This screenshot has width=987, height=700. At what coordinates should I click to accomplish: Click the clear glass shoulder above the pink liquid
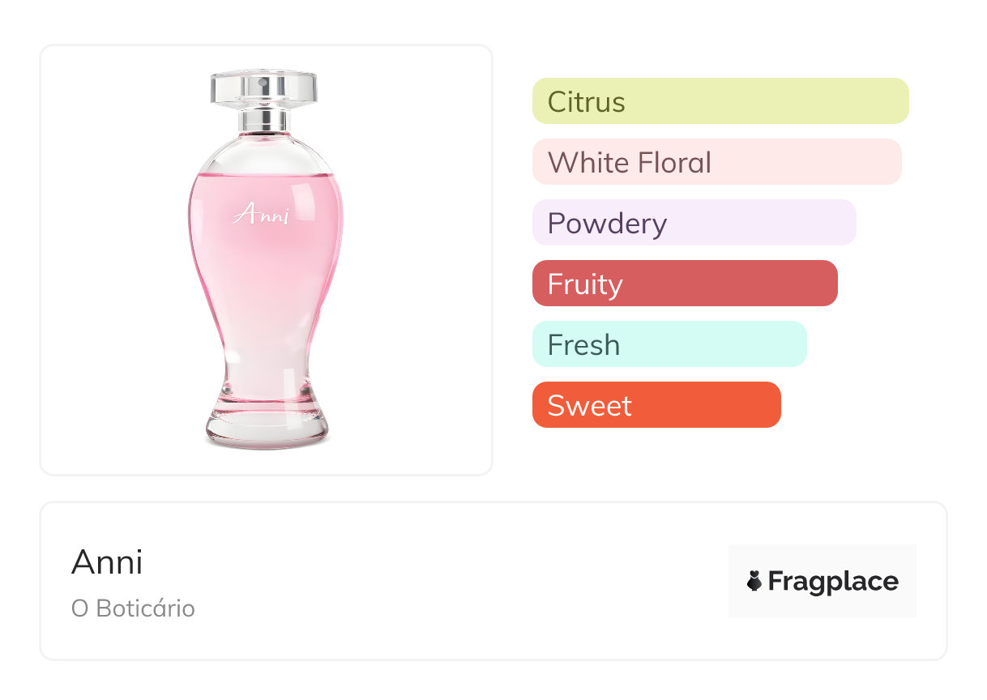pos(265,154)
